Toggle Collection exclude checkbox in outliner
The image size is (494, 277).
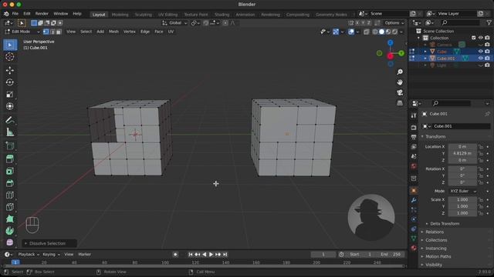(x=473, y=38)
